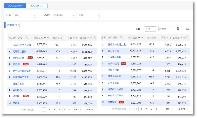This screenshot has height=118, width=197.
Task: Expand the 品类 dropdown showing 不限品类
Action: (x=64, y=15)
